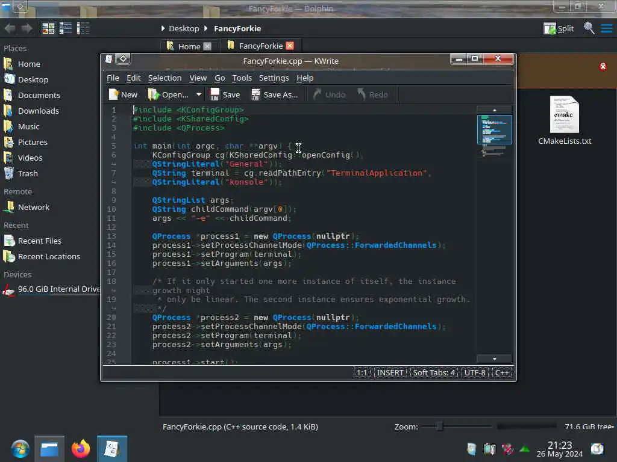Open Documents in Places panel

tap(39, 95)
